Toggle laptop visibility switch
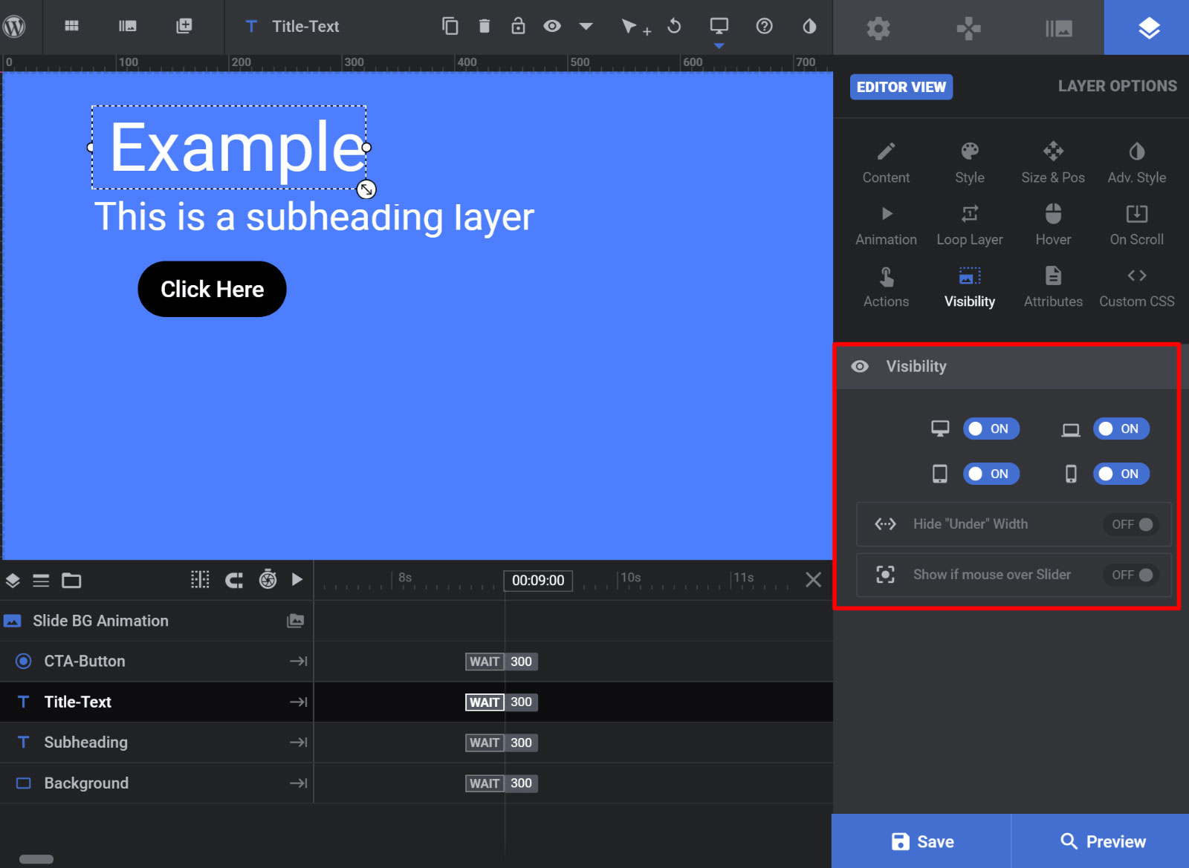The width and height of the screenshot is (1189, 868). coord(1121,428)
